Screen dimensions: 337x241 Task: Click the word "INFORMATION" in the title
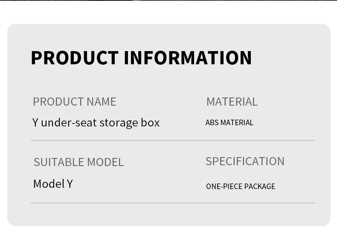[x=188, y=58]
